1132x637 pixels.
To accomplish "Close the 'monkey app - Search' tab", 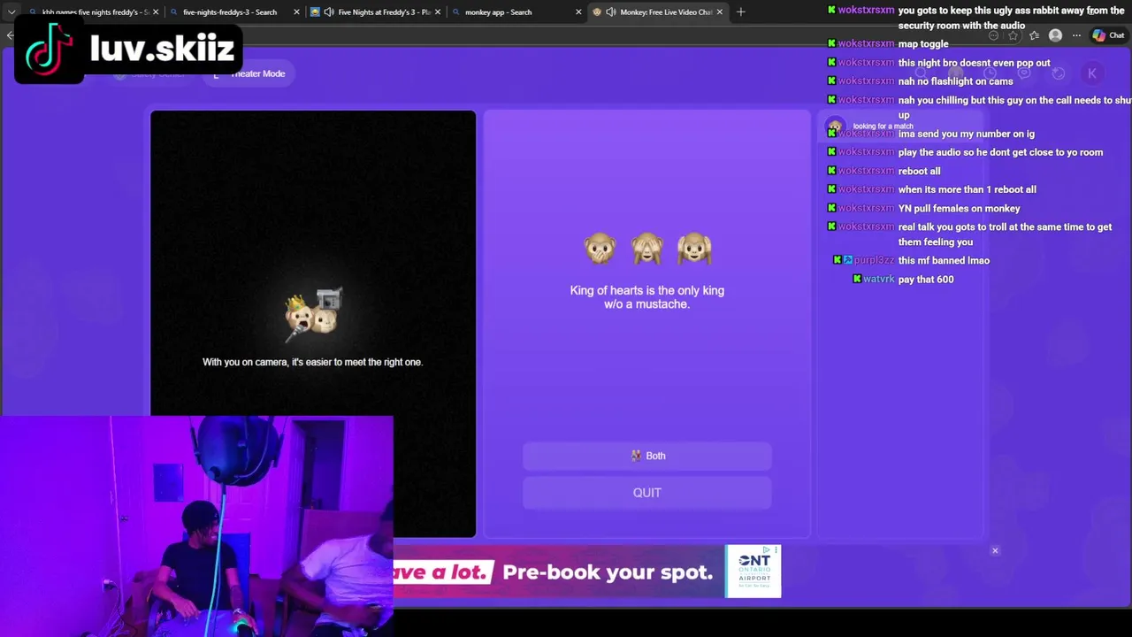I will click(x=579, y=12).
